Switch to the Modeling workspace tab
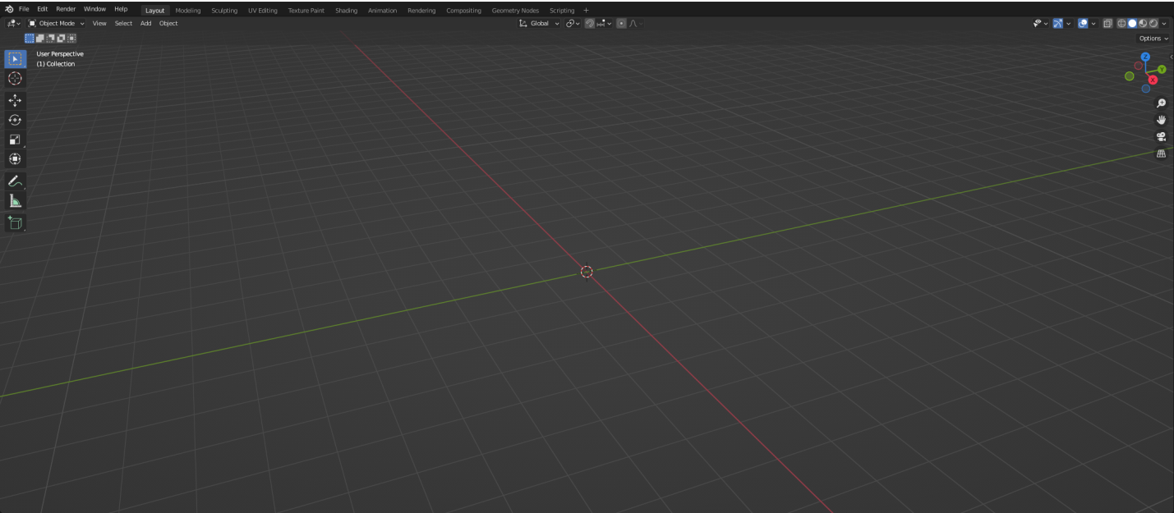 coord(188,11)
